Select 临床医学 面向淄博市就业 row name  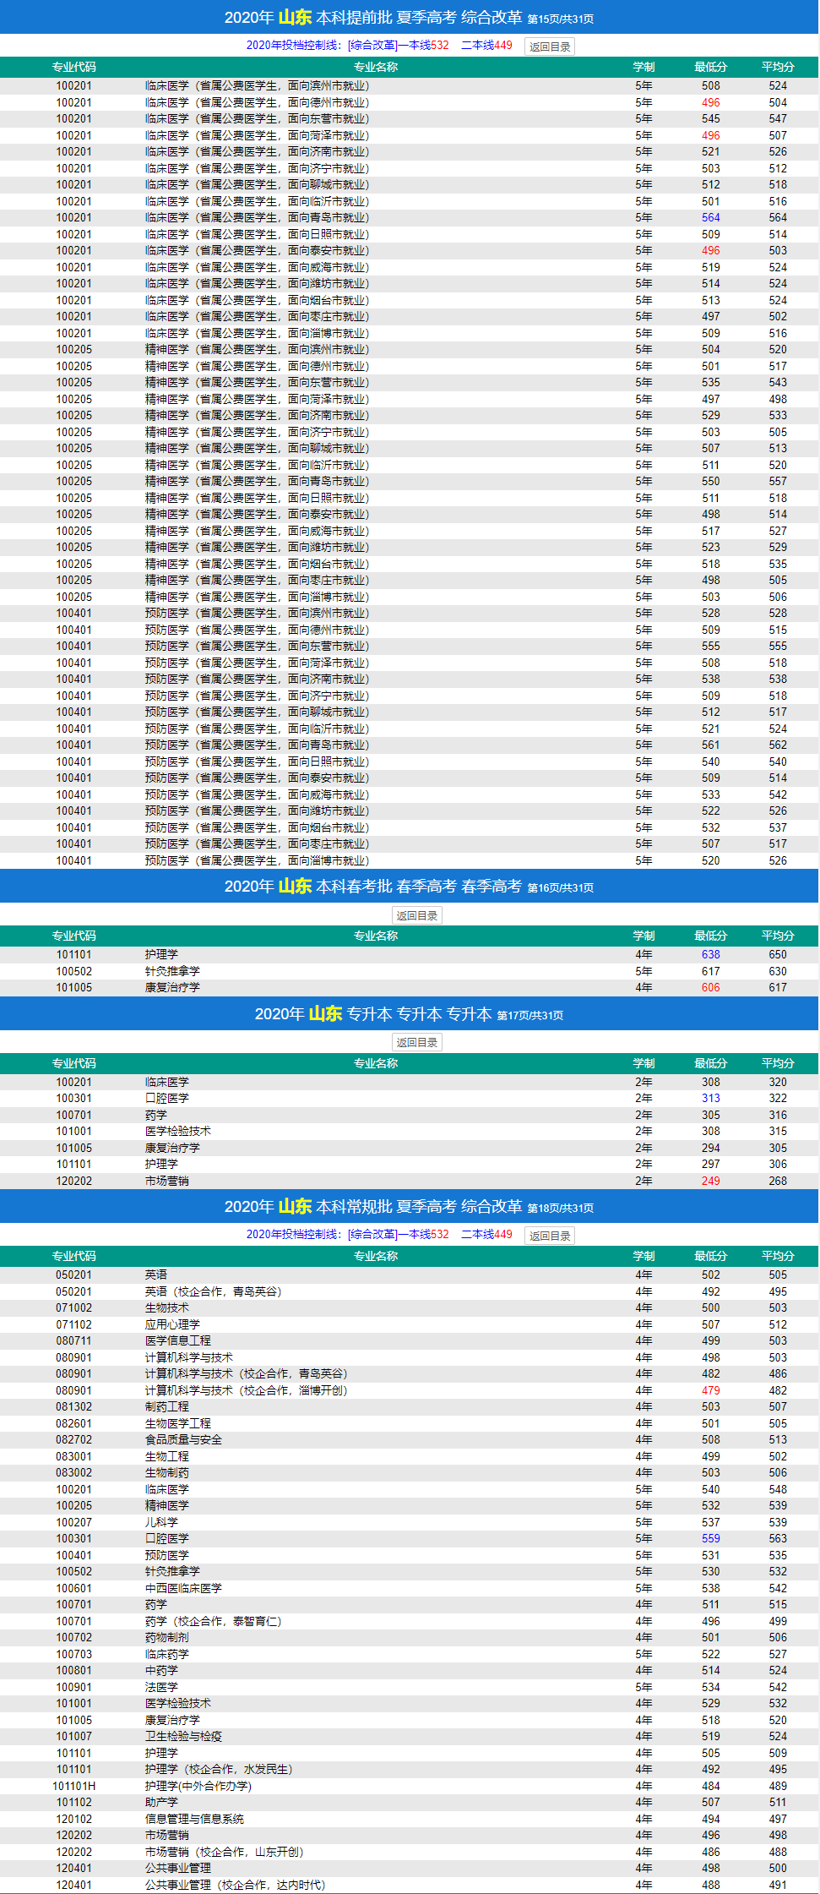click(x=257, y=333)
